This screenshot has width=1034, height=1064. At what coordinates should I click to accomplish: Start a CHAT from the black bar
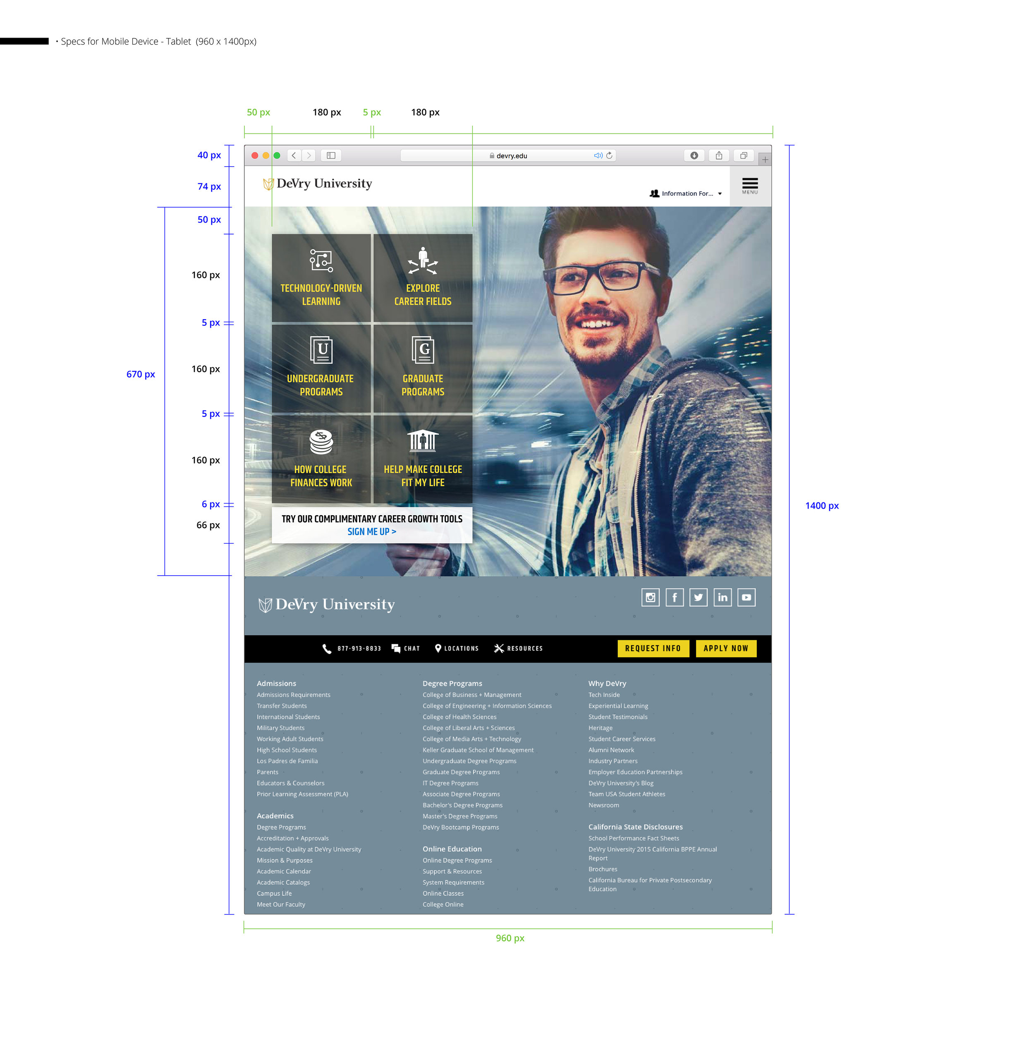[x=406, y=649]
